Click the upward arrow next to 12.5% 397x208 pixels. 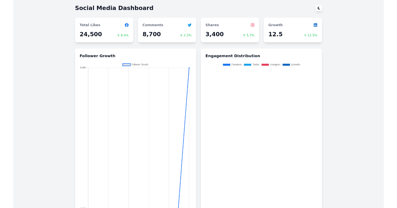305,35
